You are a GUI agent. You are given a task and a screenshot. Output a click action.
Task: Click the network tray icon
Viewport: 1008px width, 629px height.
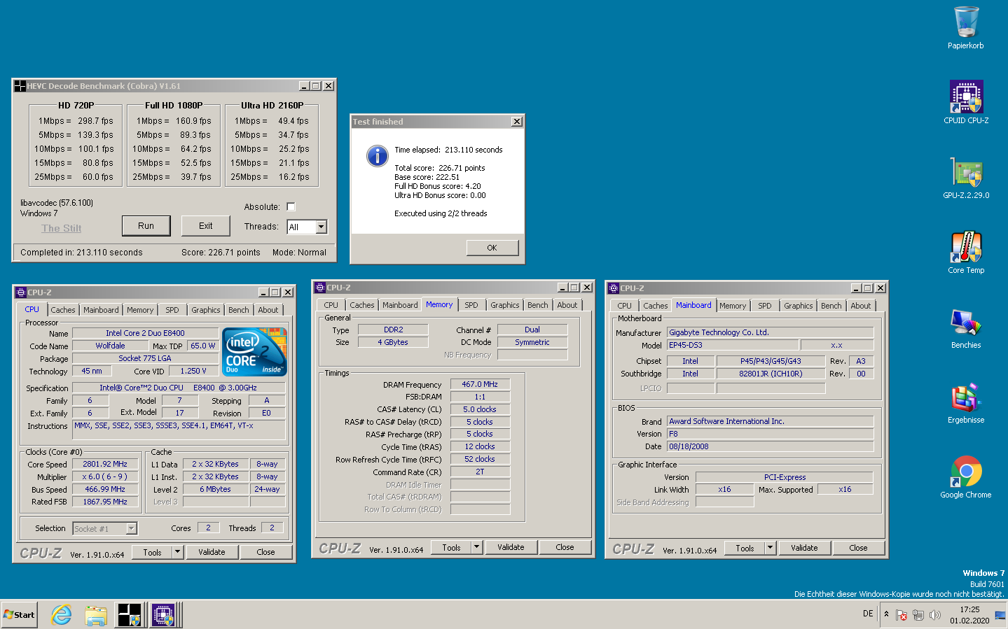(918, 615)
